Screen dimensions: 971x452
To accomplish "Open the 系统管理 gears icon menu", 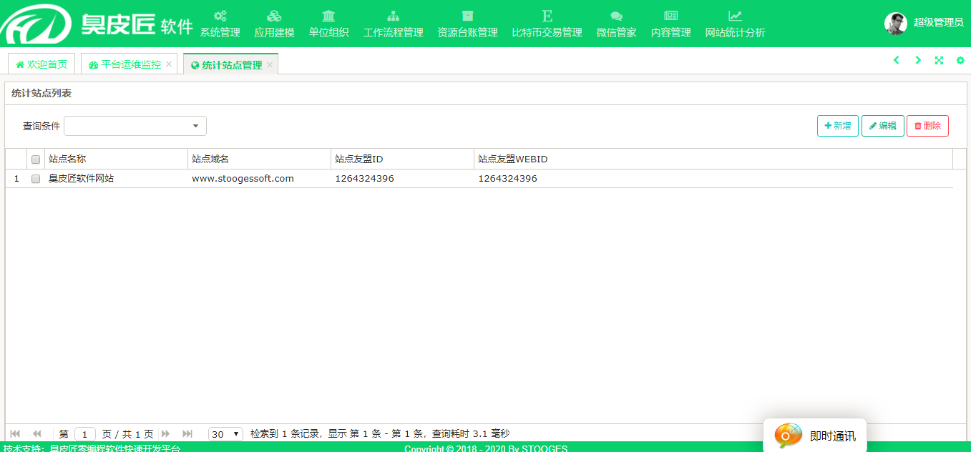I will [x=220, y=16].
